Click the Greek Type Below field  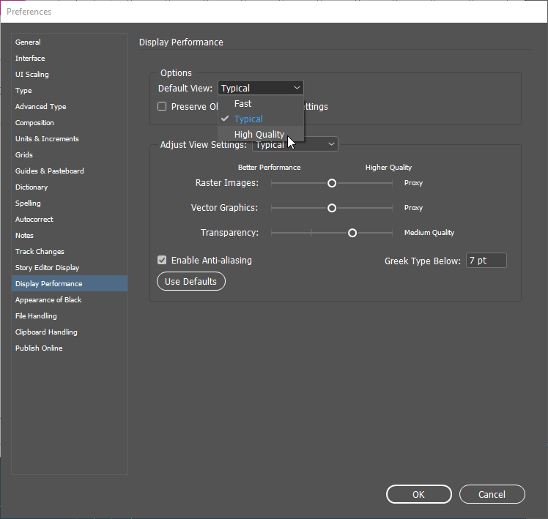[486, 261]
